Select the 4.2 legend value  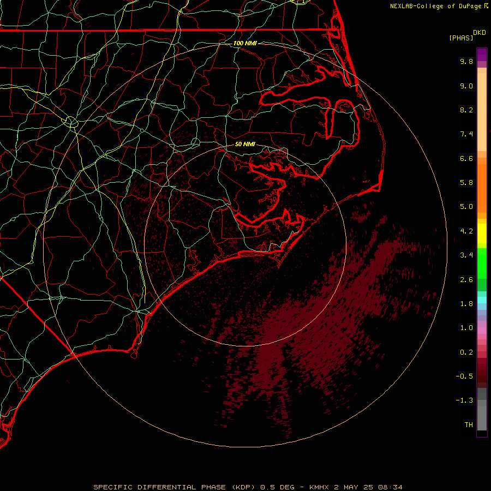pos(466,231)
